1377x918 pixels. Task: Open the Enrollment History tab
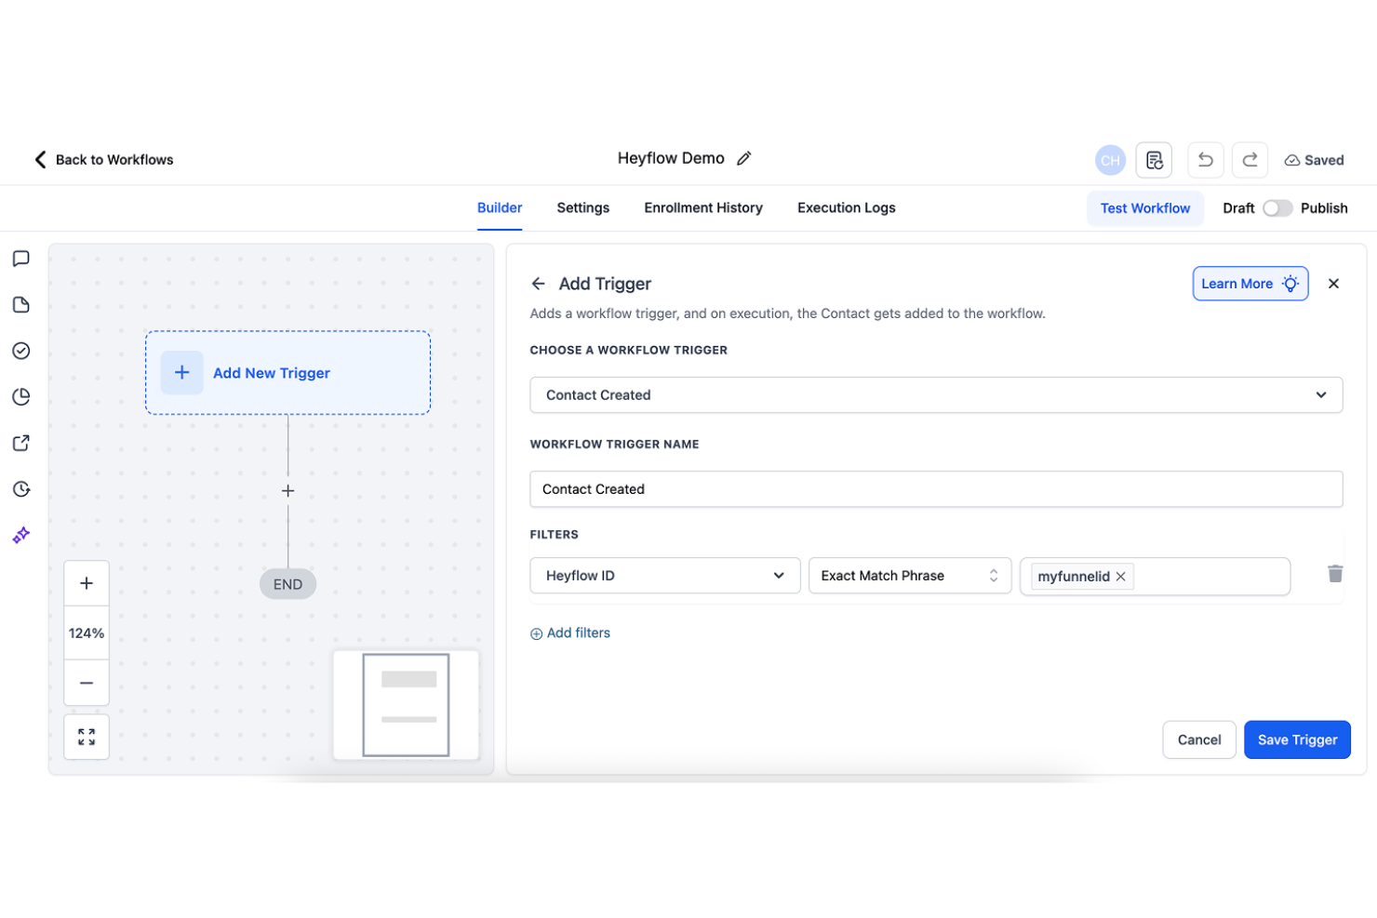pyautogui.click(x=703, y=208)
